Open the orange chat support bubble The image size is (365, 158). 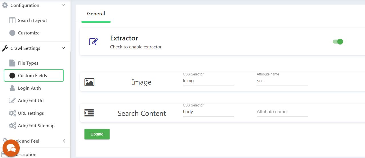11,148
